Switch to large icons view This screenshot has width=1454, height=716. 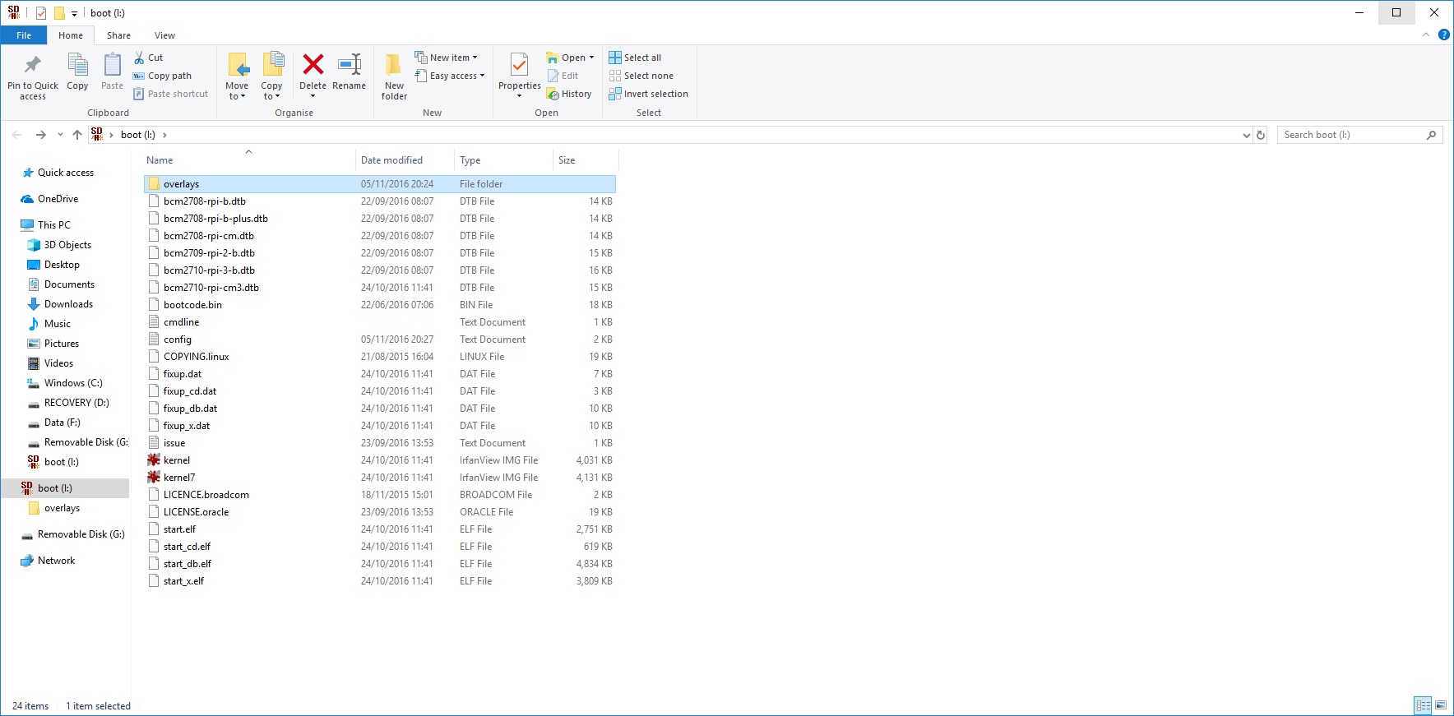tap(1441, 705)
